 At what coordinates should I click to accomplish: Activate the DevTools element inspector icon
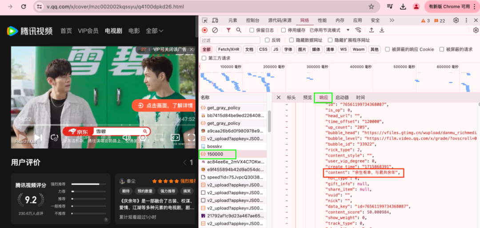coord(205,20)
